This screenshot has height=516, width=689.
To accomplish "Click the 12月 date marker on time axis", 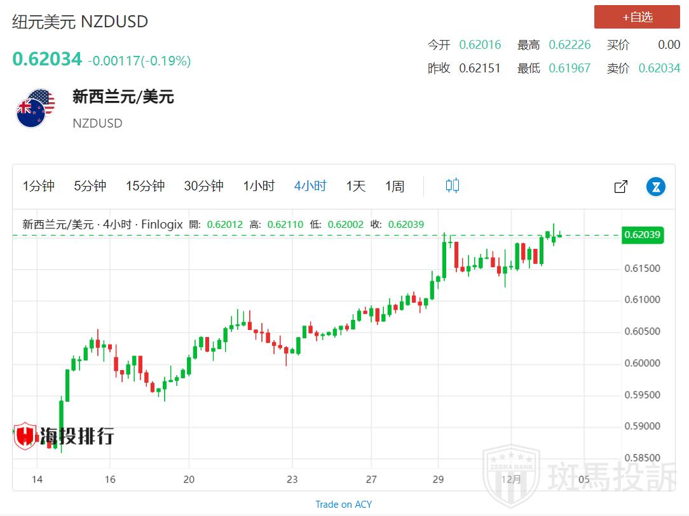I will (x=511, y=479).
